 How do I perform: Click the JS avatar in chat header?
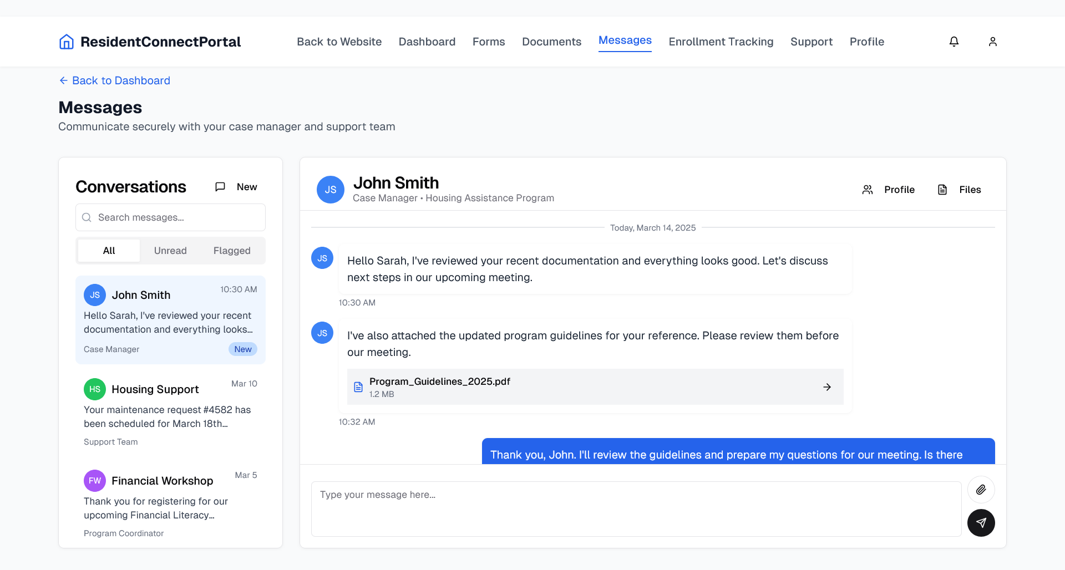[331, 190]
